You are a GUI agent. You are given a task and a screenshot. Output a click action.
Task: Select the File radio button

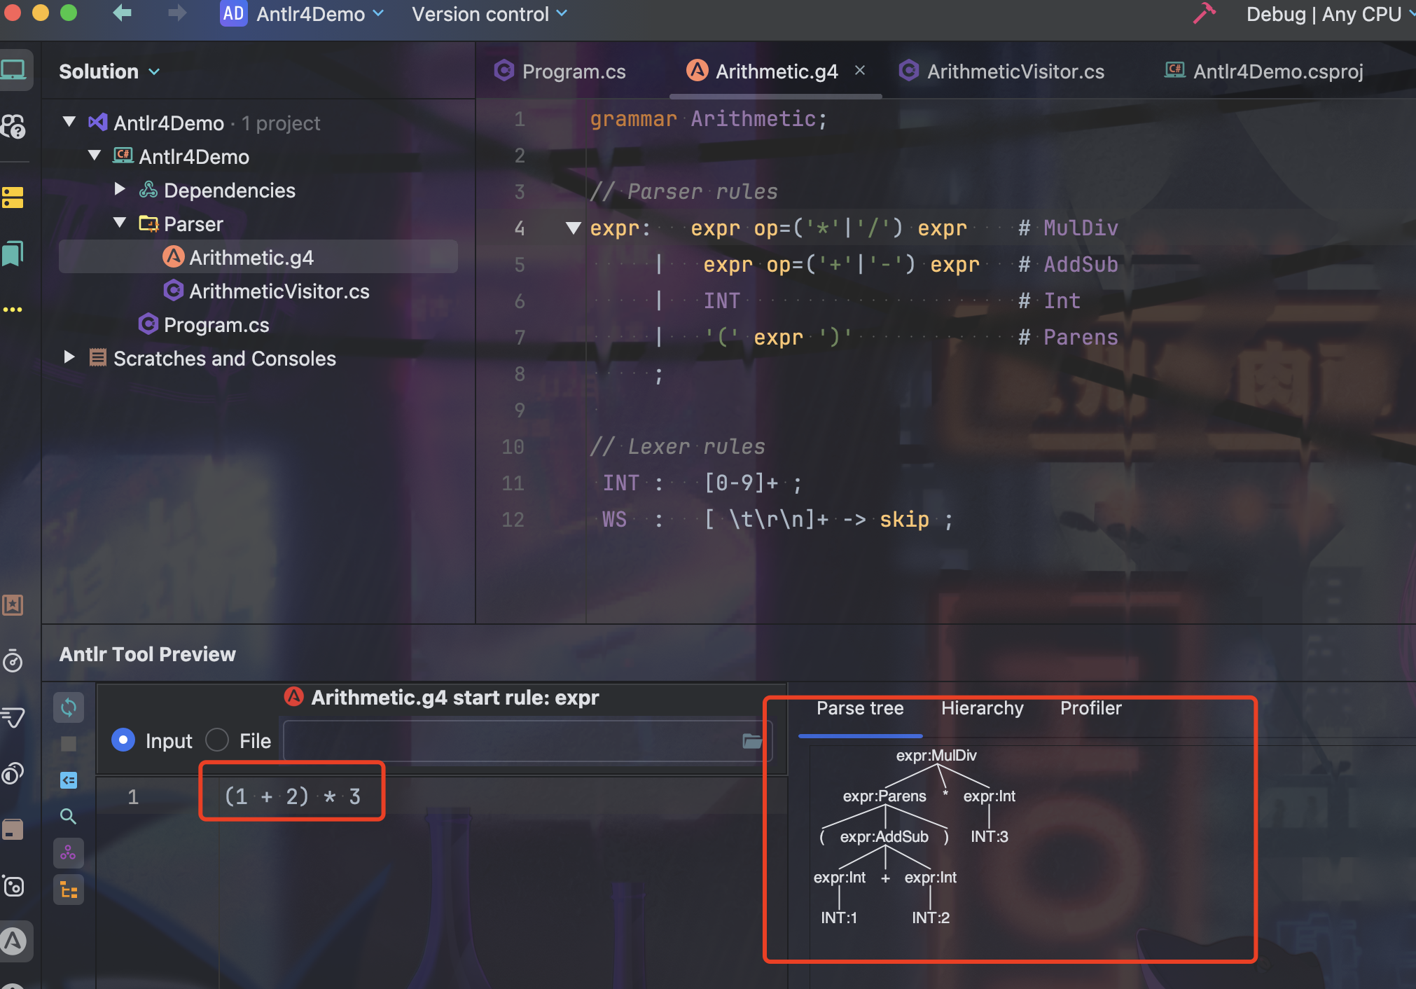click(x=218, y=740)
